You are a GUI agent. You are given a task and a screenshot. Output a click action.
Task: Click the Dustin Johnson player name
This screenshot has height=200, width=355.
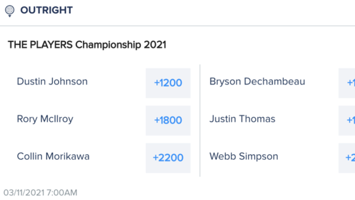(52, 81)
